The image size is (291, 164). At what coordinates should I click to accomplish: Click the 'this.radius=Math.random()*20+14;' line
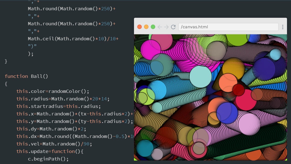[x=63, y=99]
